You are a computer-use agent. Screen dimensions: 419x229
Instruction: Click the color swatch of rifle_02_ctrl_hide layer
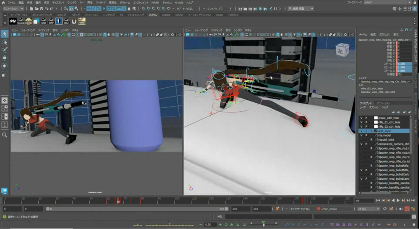coord(376,127)
